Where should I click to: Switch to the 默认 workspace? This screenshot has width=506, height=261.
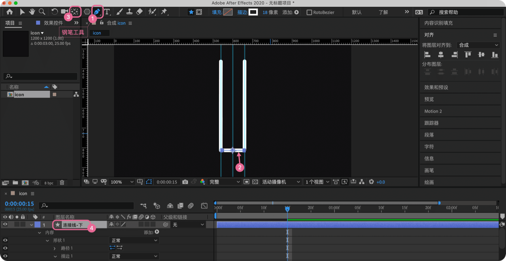point(357,12)
